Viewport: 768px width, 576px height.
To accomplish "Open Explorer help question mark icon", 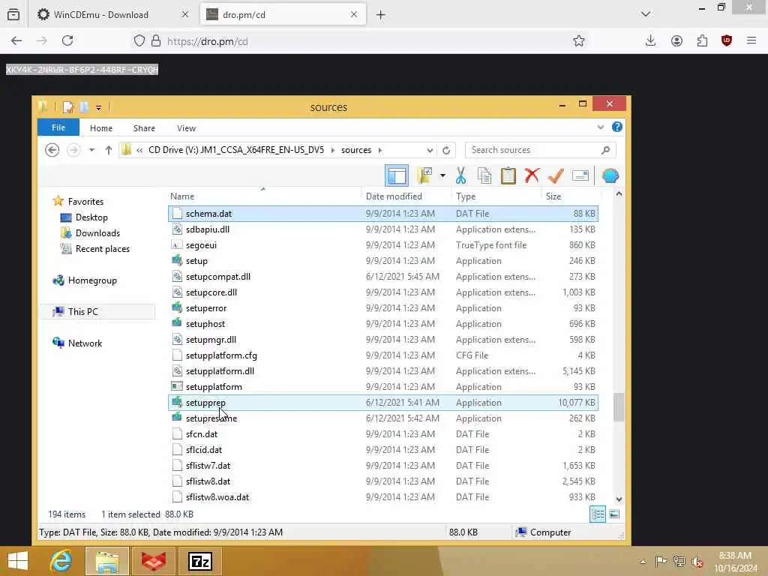I will 617,127.
